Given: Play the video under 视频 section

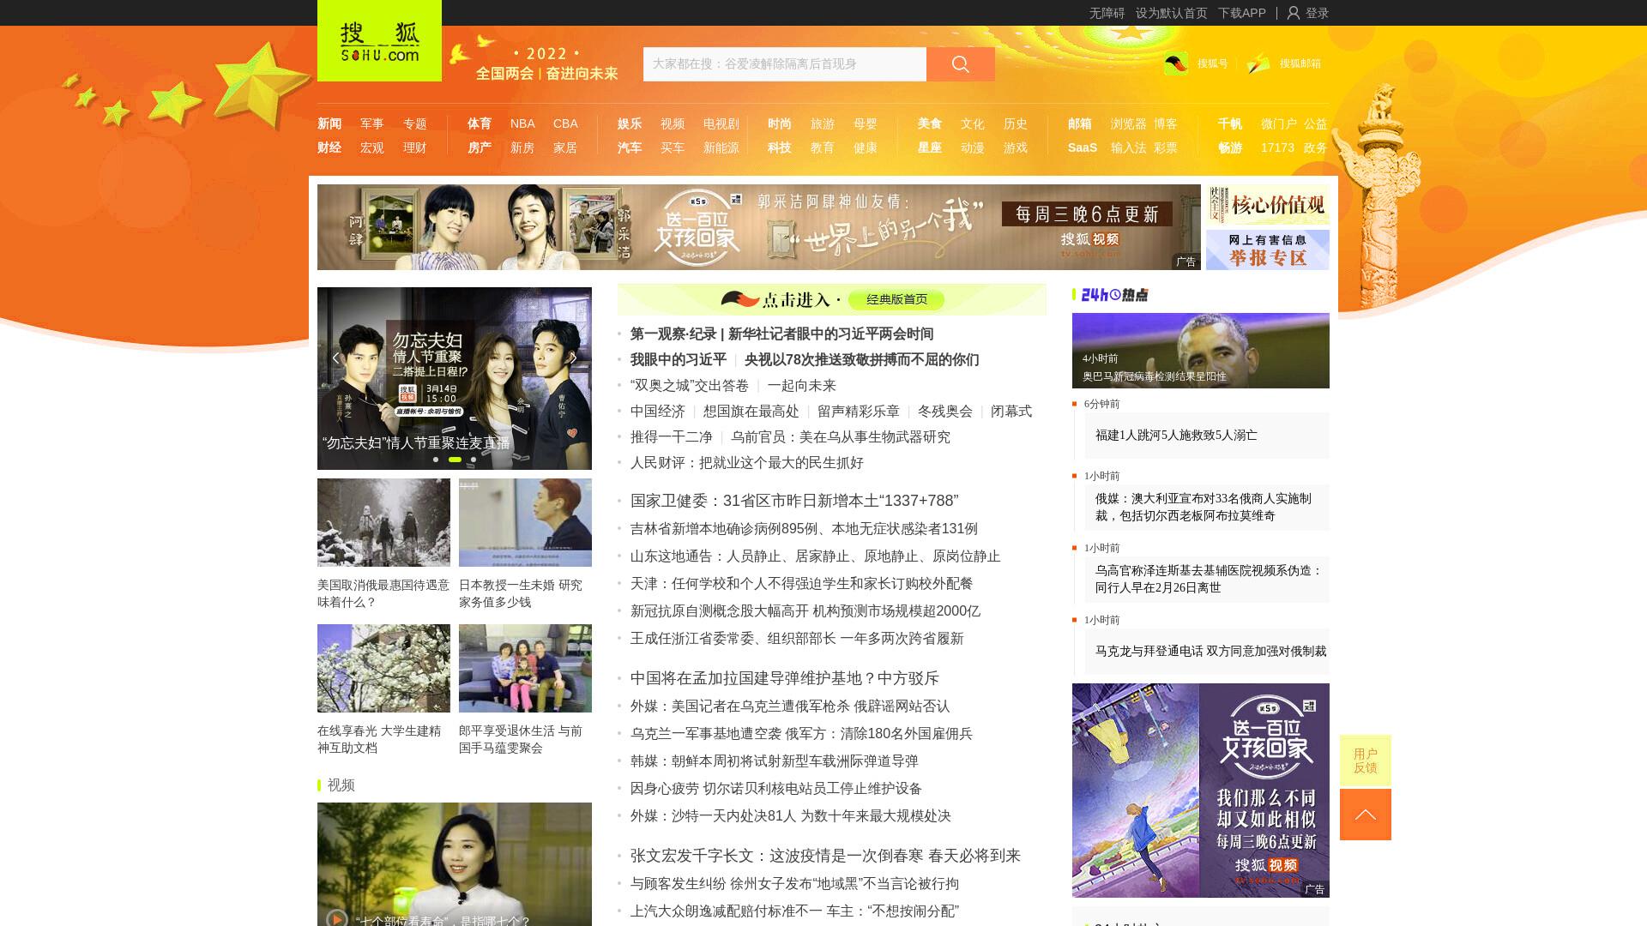Looking at the screenshot, I should coord(336,919).
